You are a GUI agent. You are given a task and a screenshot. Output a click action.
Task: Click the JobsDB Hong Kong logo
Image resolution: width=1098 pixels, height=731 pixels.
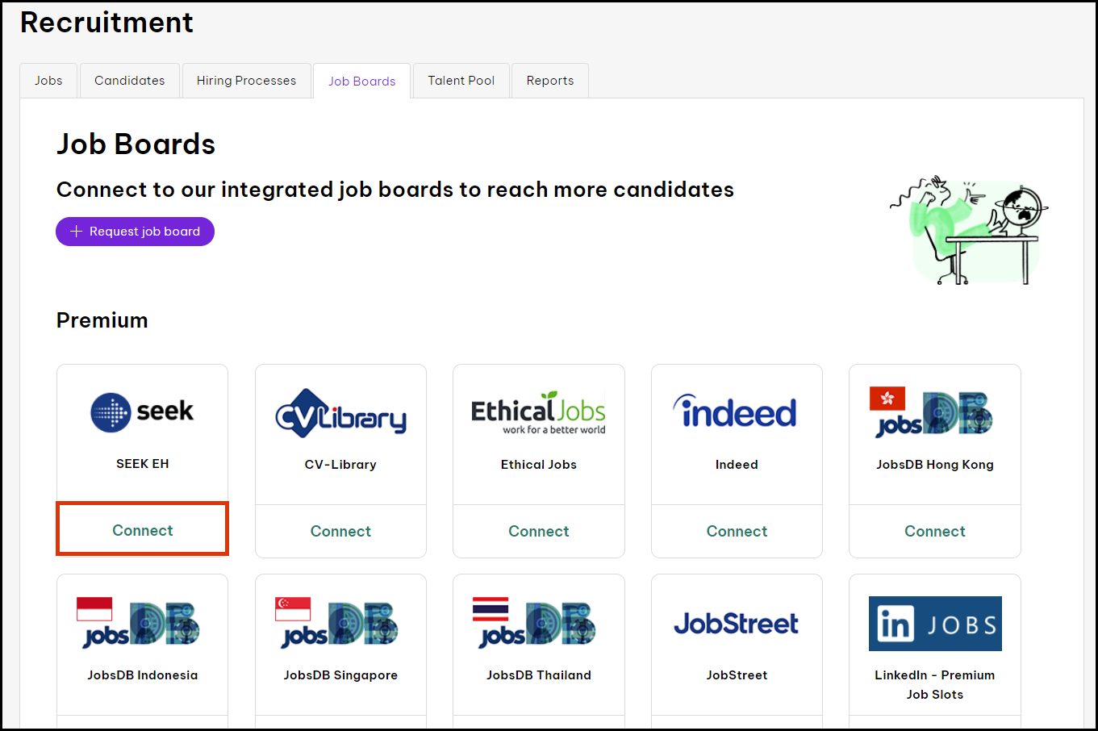[x=934, y=413]
